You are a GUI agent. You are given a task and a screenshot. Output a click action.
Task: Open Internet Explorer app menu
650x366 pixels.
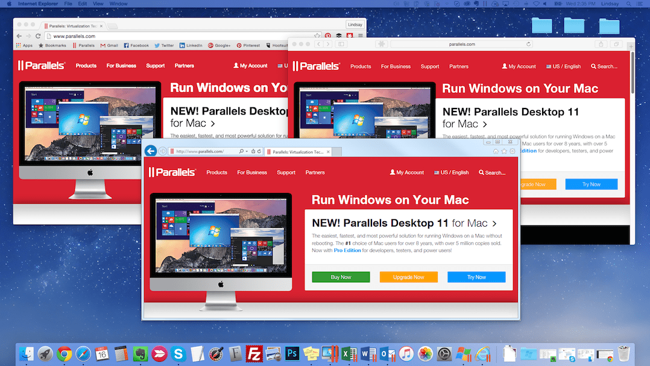tap(38, 4)
